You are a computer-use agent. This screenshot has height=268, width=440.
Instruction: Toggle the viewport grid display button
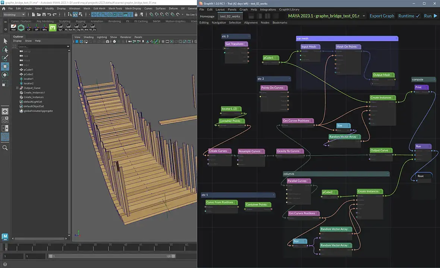(x=163, y=41)
